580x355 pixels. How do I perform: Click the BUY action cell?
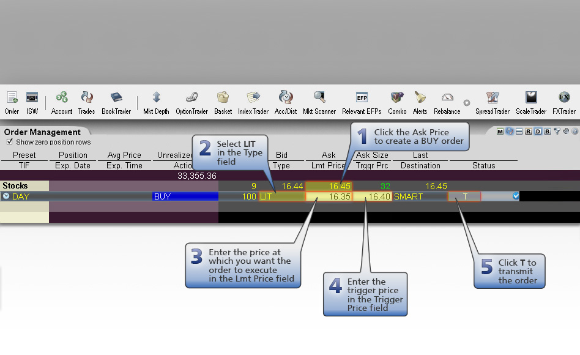(x=185, y=196)
